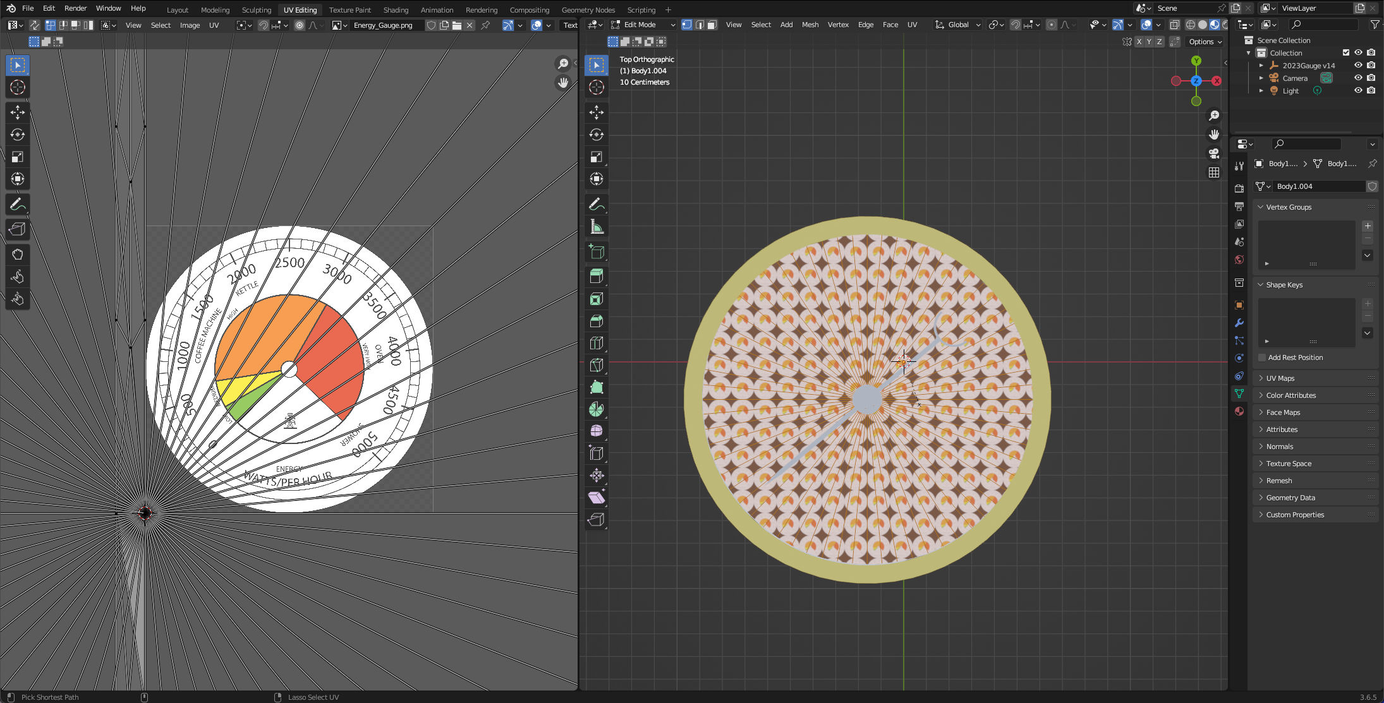Toggle X mirror axis
This screenshot has width=1384, height=703.
pos(1139,42)
